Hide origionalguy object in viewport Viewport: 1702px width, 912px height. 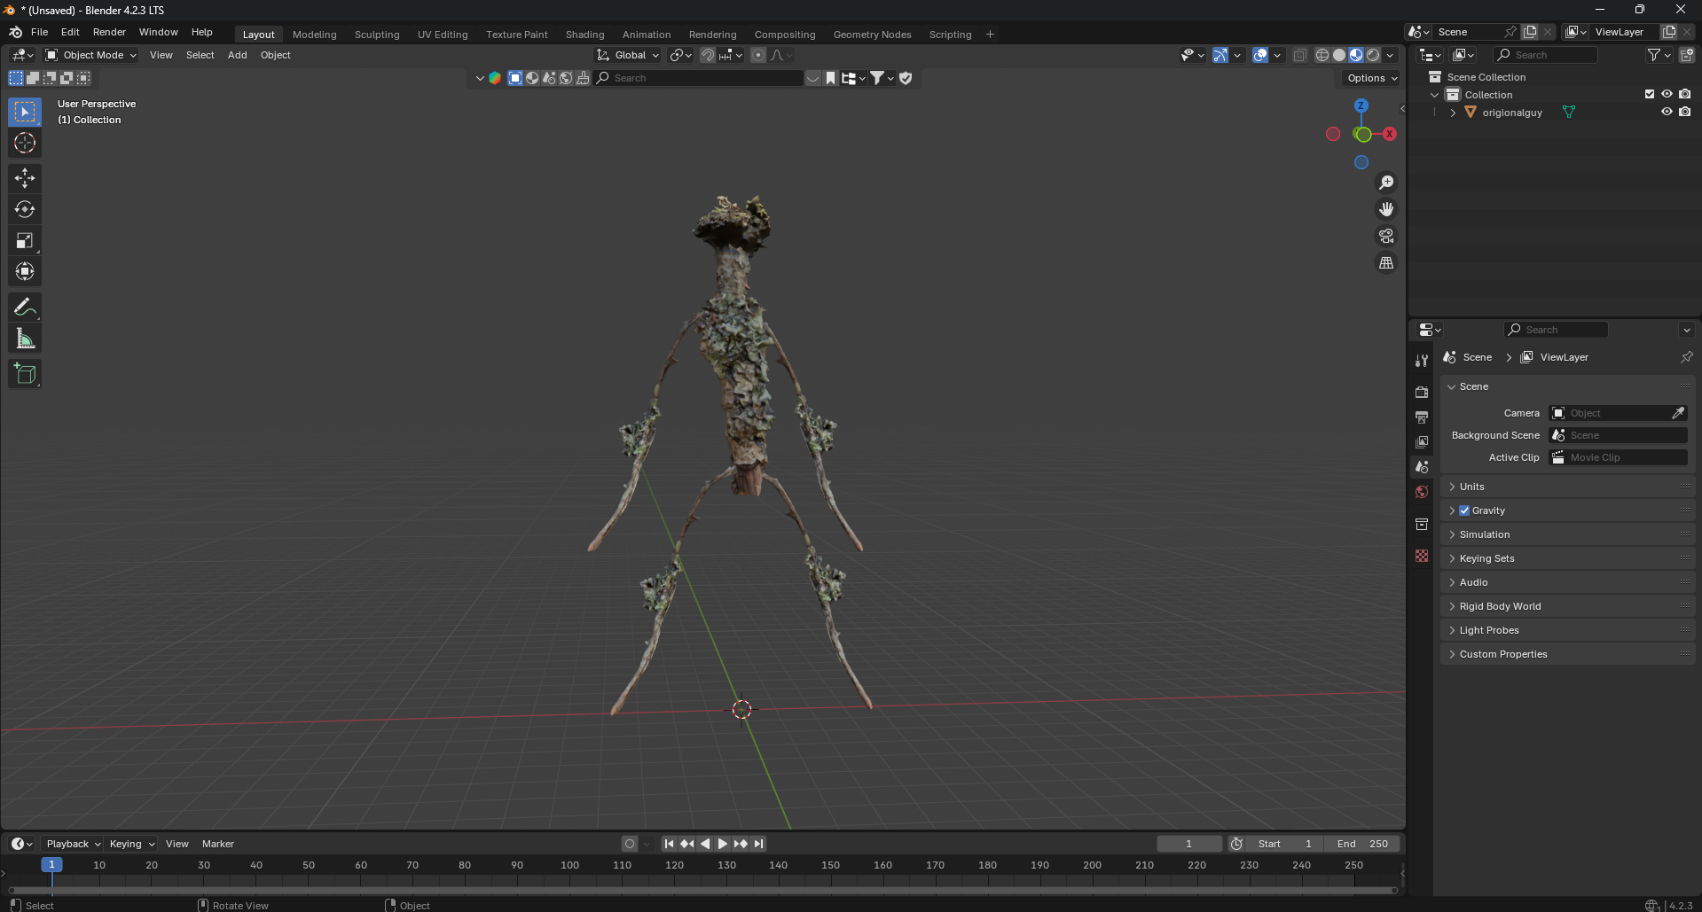1667,112
